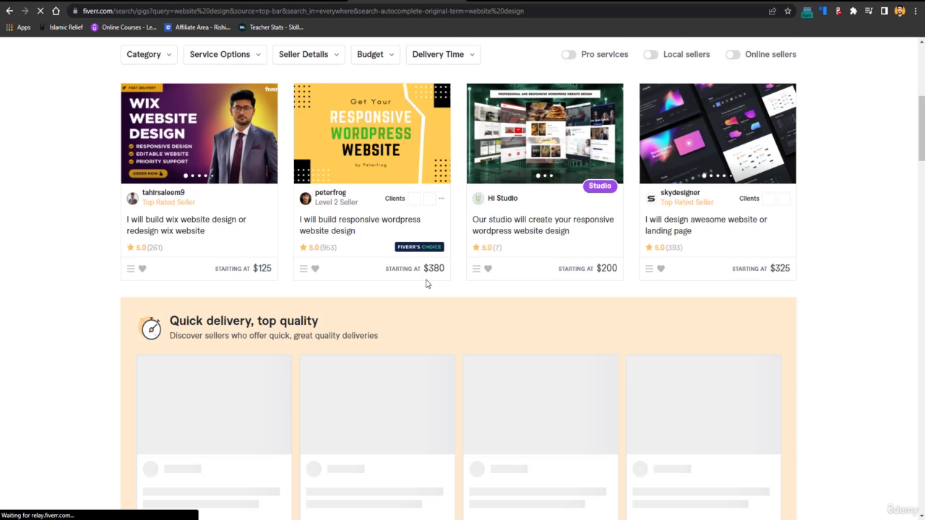This screenshot has width=925, height=520.
Task: Open the Service Options dropdown
Action: click(225, 55)
